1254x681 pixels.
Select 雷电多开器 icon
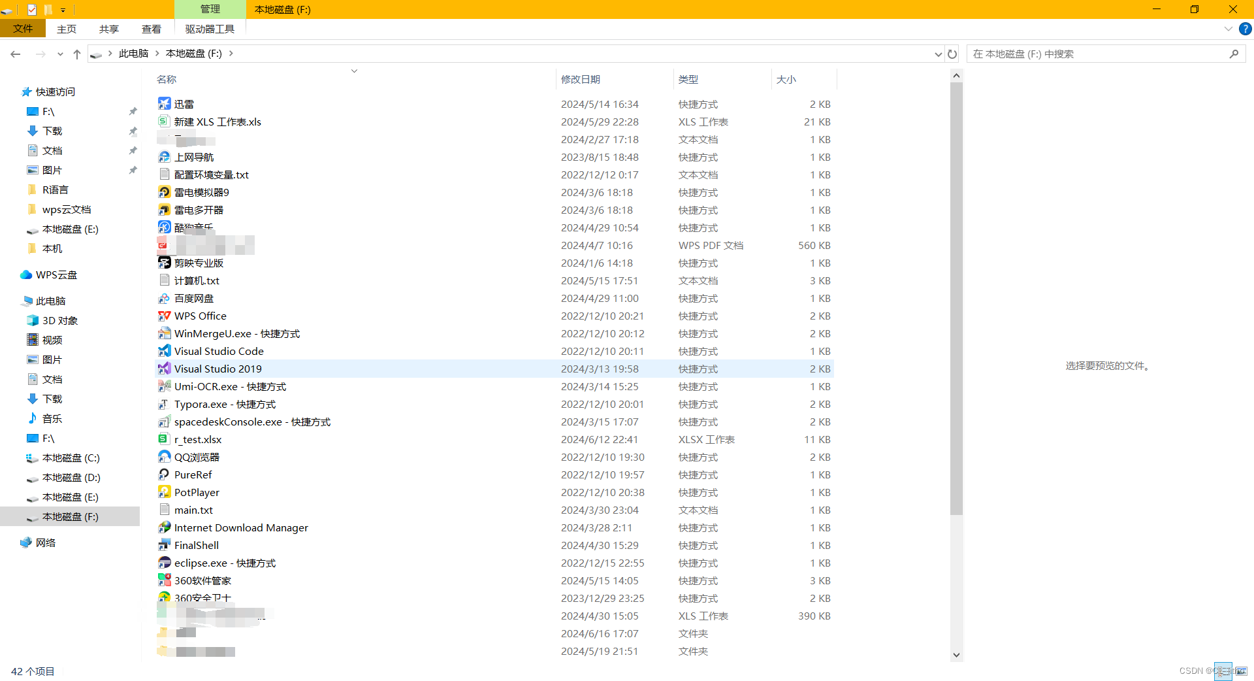(x=164, y=210)
